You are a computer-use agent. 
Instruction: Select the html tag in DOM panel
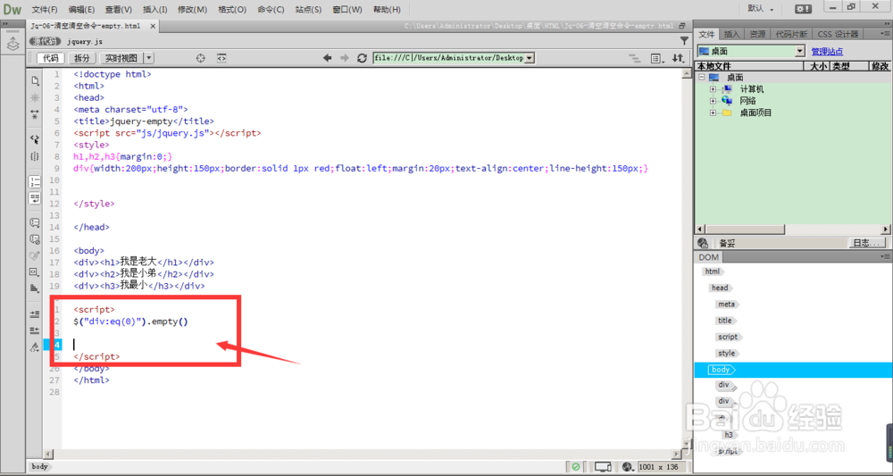click(x=713, y=271)
